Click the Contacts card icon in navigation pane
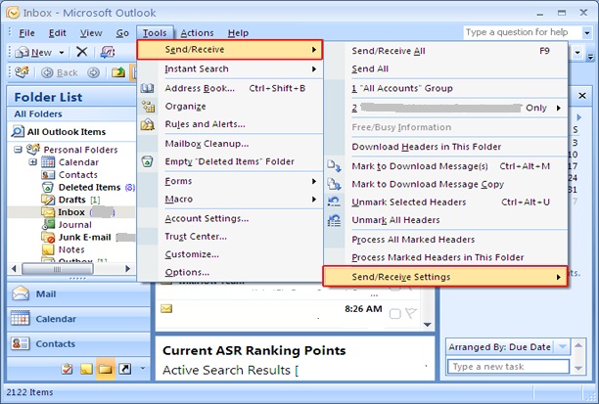599x404 pixels. tap(21, 343)
